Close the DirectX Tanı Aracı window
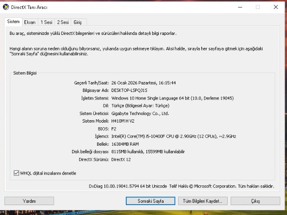 [276, 7]
